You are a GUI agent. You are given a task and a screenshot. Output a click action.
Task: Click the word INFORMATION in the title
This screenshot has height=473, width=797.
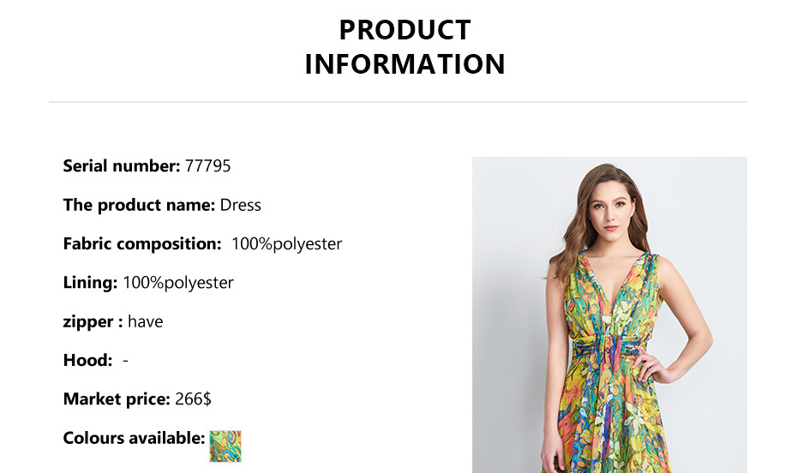tap(404, 64)
